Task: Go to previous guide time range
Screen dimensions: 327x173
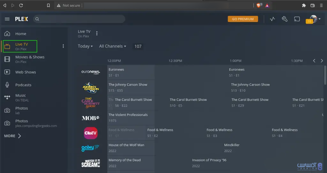Action: click(314, 61)
